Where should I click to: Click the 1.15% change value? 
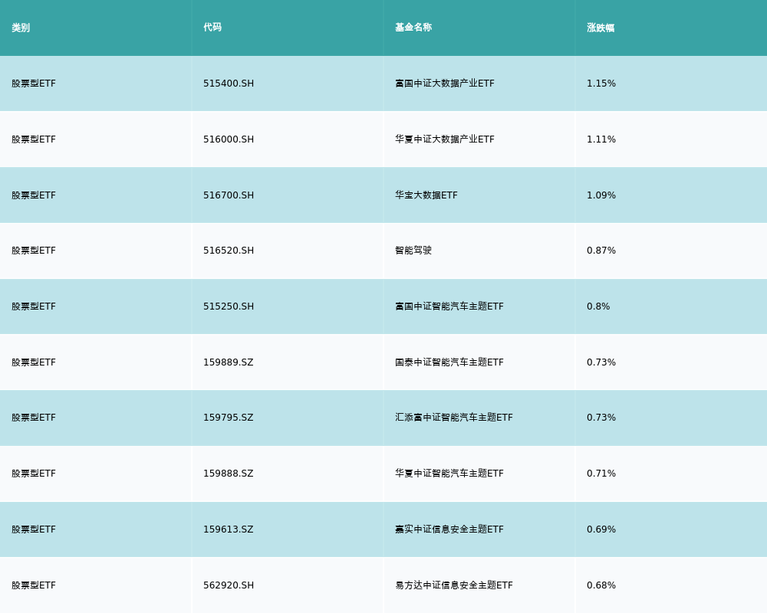601,84
